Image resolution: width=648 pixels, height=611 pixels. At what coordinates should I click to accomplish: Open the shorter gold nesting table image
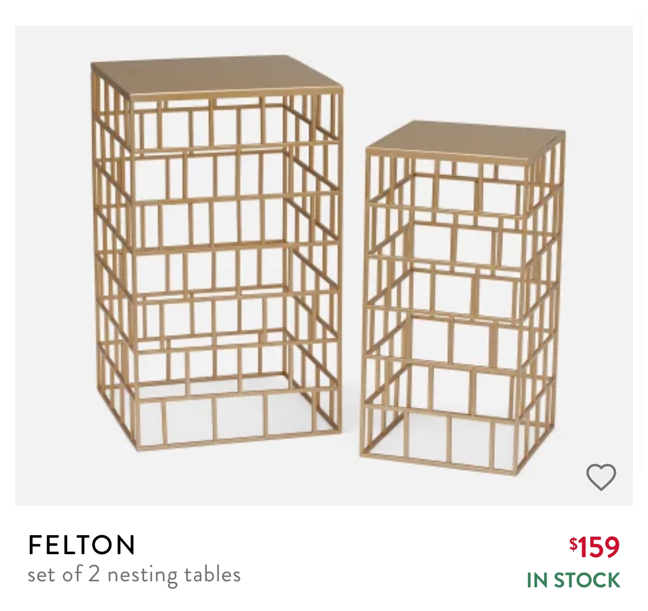point(462,297)
